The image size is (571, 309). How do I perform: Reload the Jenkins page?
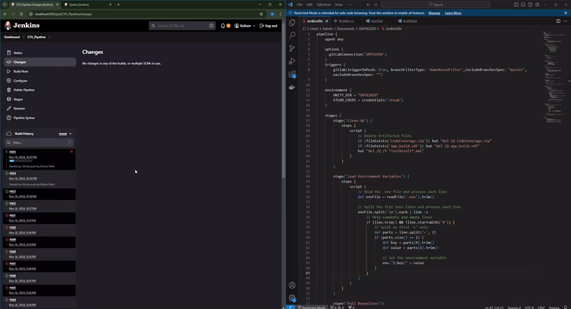point(21,14)
